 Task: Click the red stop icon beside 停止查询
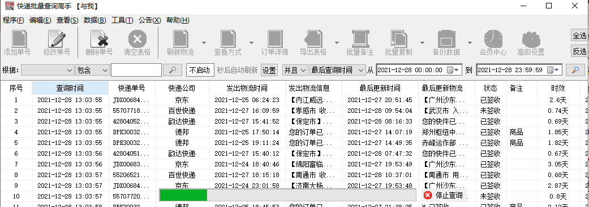pos(428,195)
